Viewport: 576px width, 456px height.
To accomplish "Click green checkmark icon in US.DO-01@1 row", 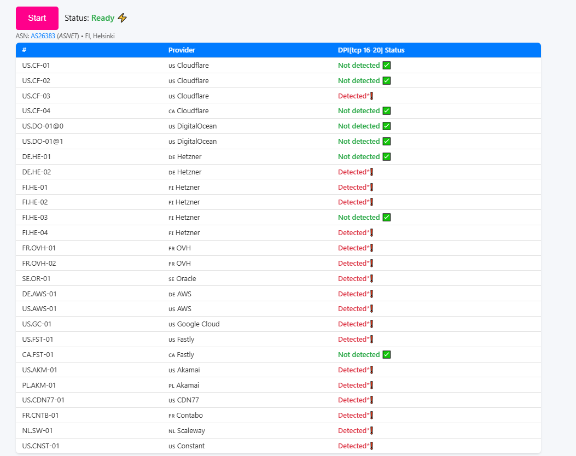I will 386,142.
